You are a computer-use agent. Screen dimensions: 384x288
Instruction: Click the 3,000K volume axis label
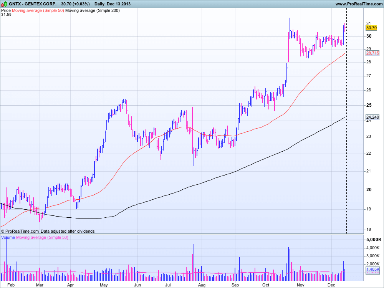coord(373,256)
